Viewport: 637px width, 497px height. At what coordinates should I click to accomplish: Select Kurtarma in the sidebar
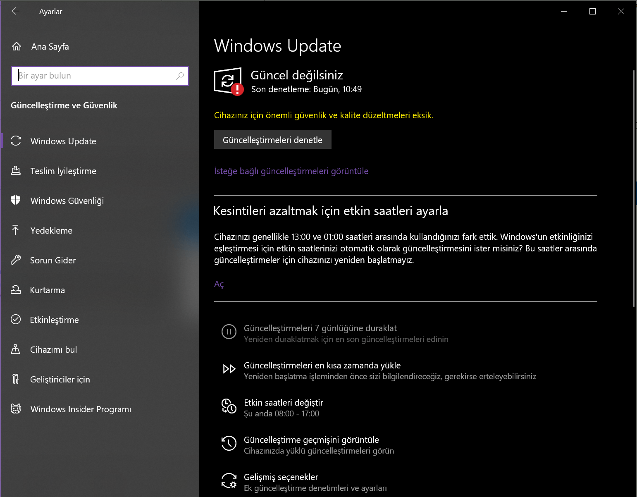pos(100,290)
